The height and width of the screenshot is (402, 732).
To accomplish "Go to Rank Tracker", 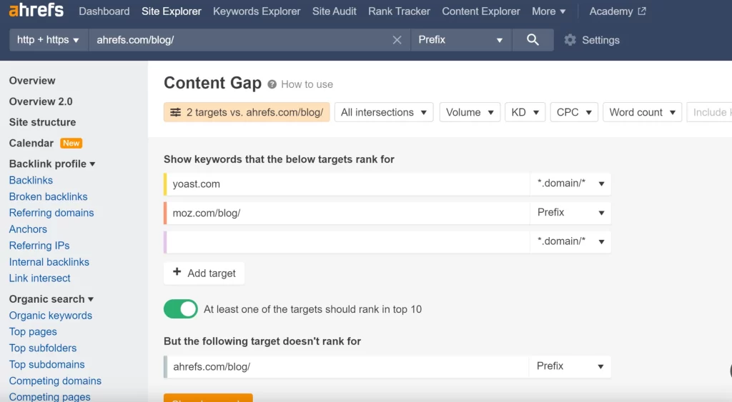I will (399, 11).
